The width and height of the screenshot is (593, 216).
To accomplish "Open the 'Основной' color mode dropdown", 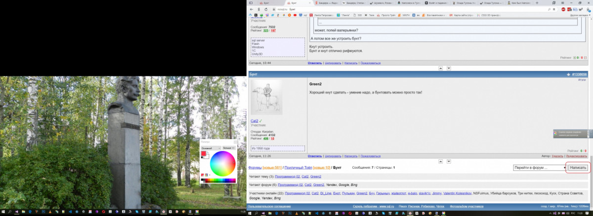I will point(211,147).
